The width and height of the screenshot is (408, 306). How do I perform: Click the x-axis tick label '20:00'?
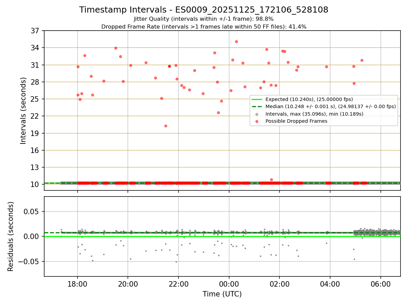tap(128, 284)
